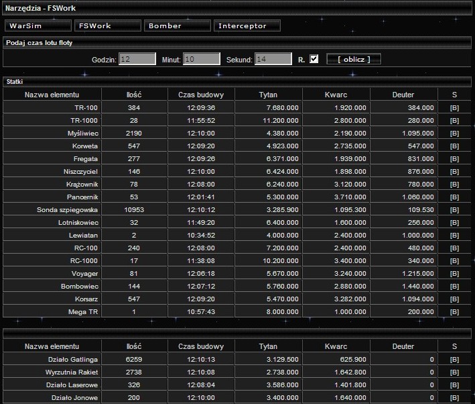The image size is (475, 404).
Task: Focus the Sekund seconds input field
Action: pos(273,59)
